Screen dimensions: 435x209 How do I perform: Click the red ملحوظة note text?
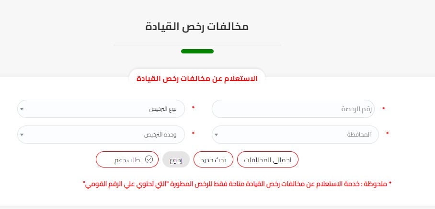pos(237,184)
